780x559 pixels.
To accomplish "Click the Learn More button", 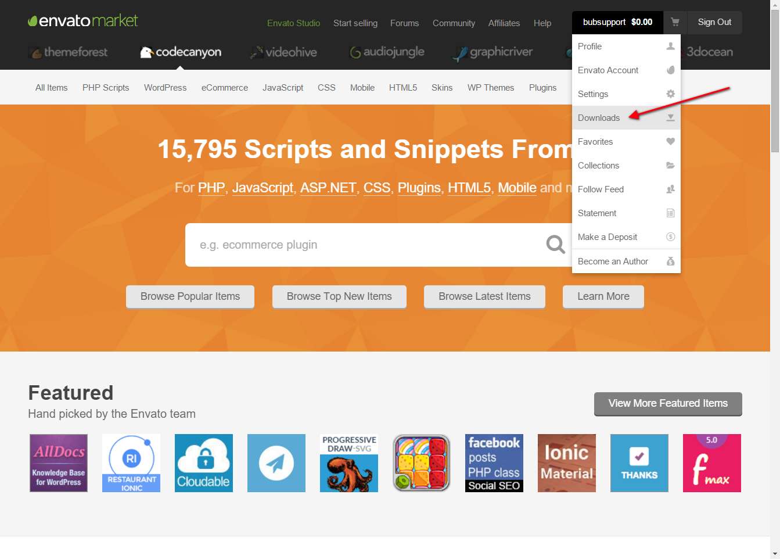I will [603, 296].
